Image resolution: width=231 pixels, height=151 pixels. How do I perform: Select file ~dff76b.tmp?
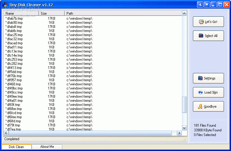click(13, 76)
